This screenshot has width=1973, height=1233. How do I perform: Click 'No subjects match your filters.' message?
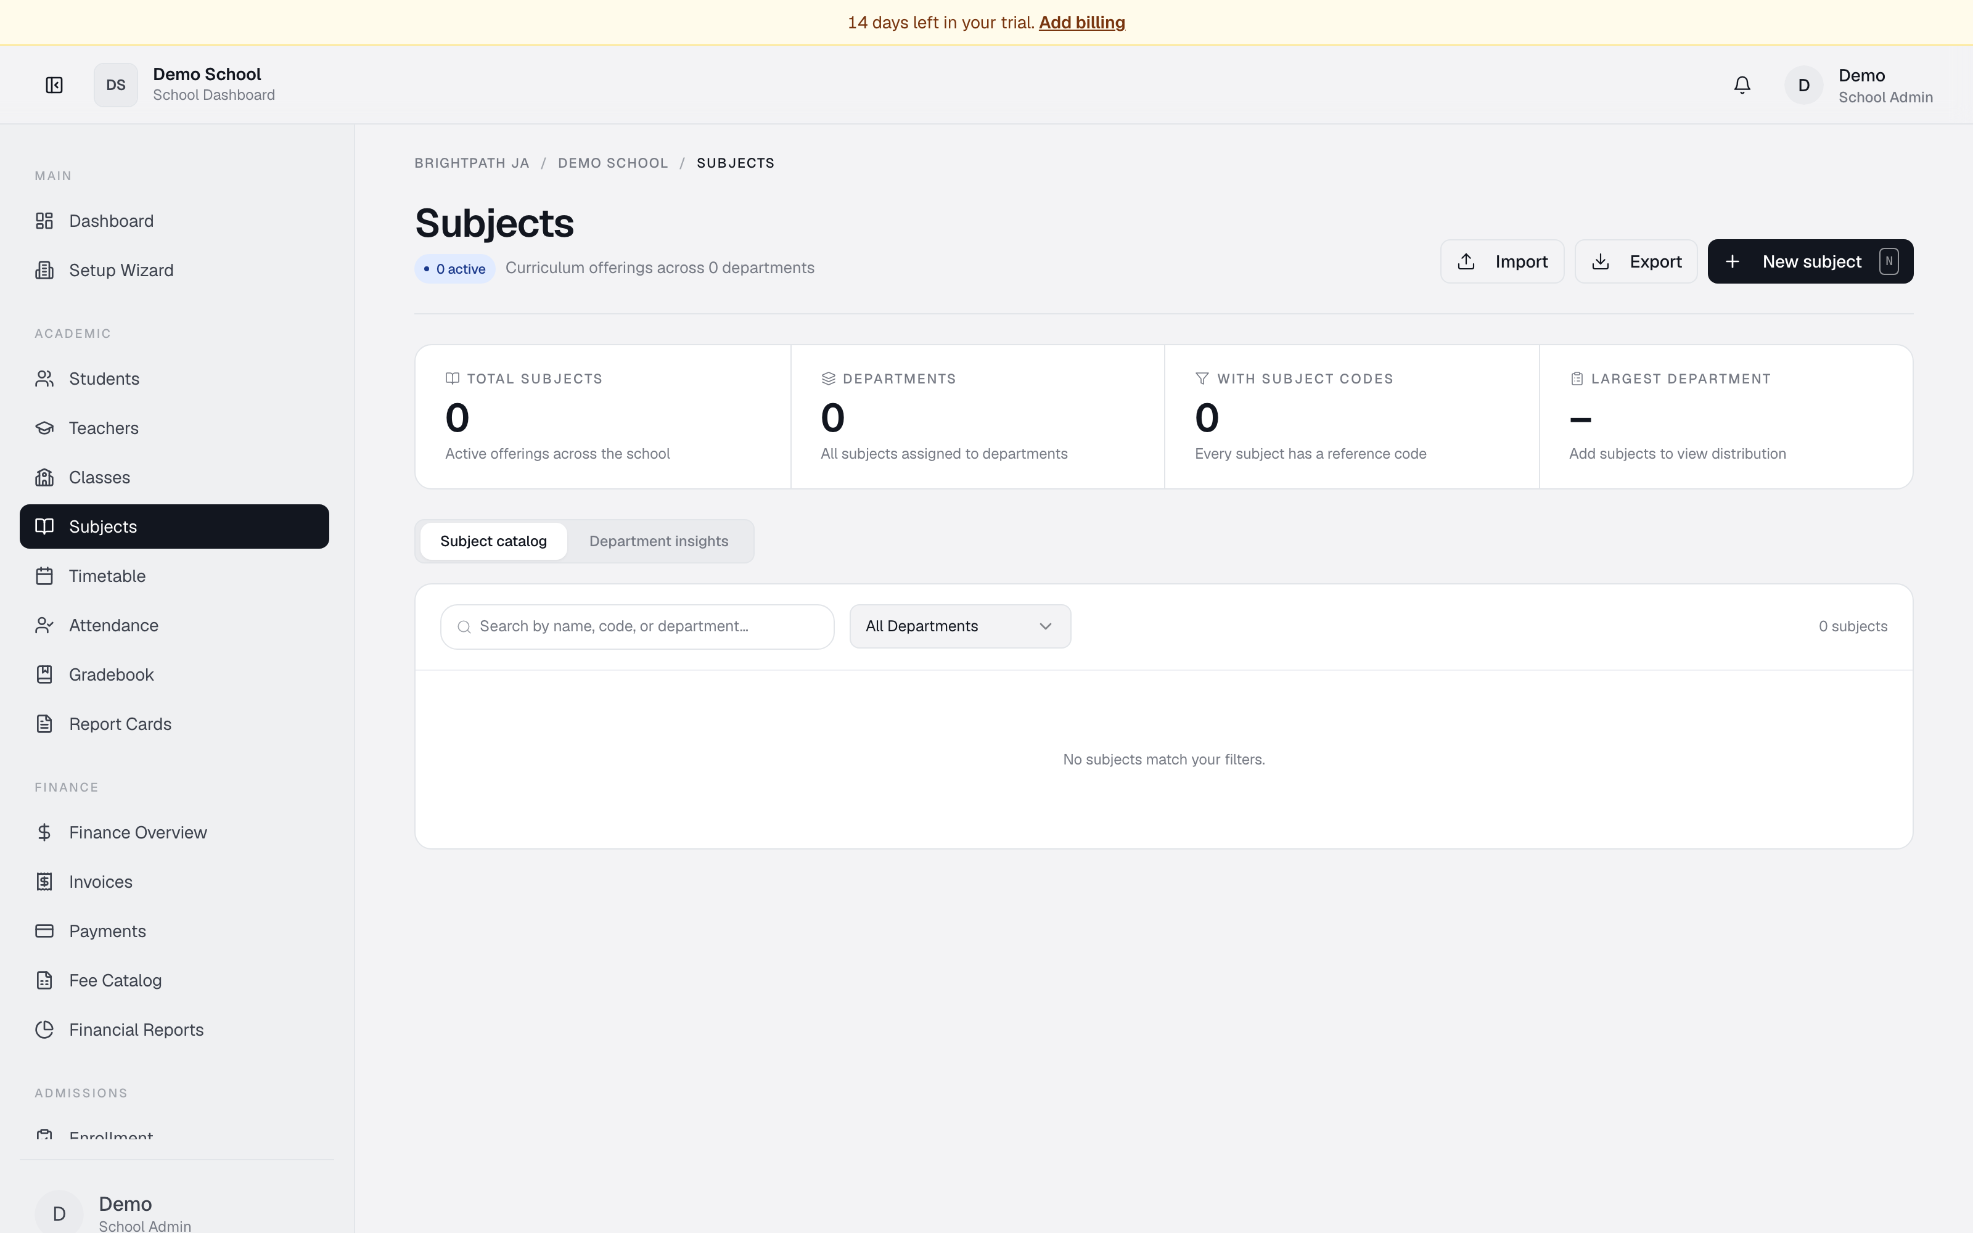(x=1163, y=759)
